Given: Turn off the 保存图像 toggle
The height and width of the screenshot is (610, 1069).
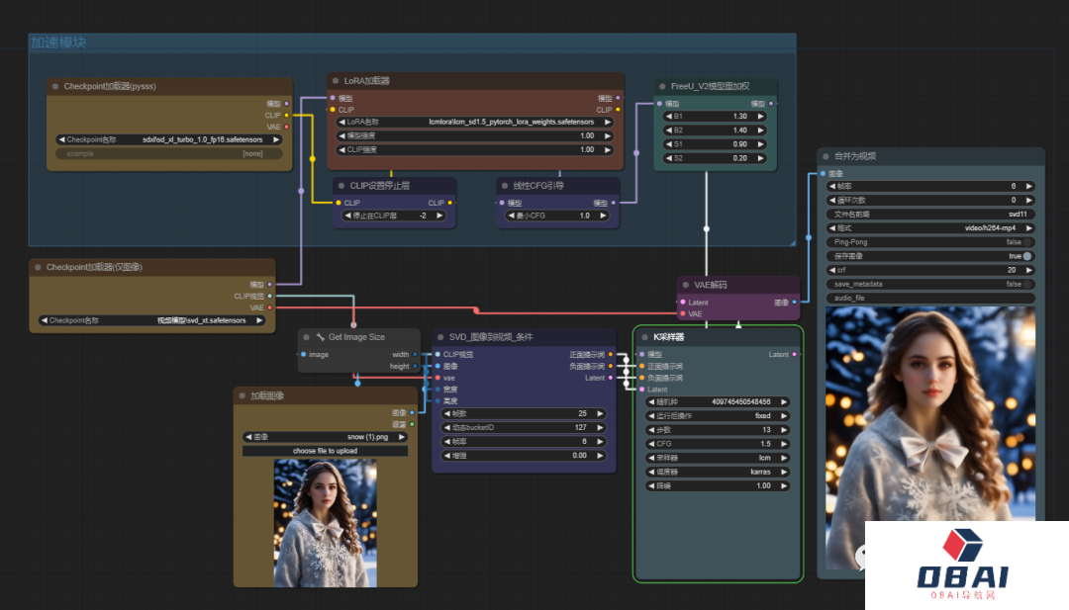Looking at the screenshot, I should (x=1026, y=256).
